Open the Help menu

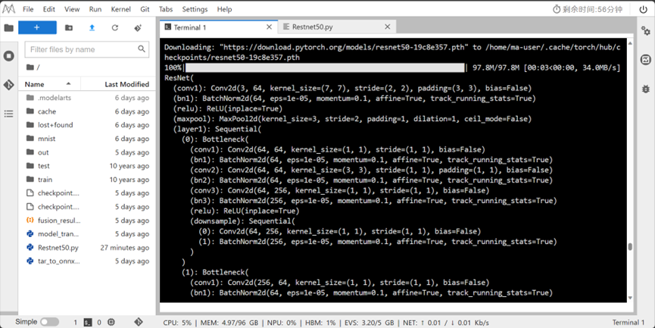point(224,9)
